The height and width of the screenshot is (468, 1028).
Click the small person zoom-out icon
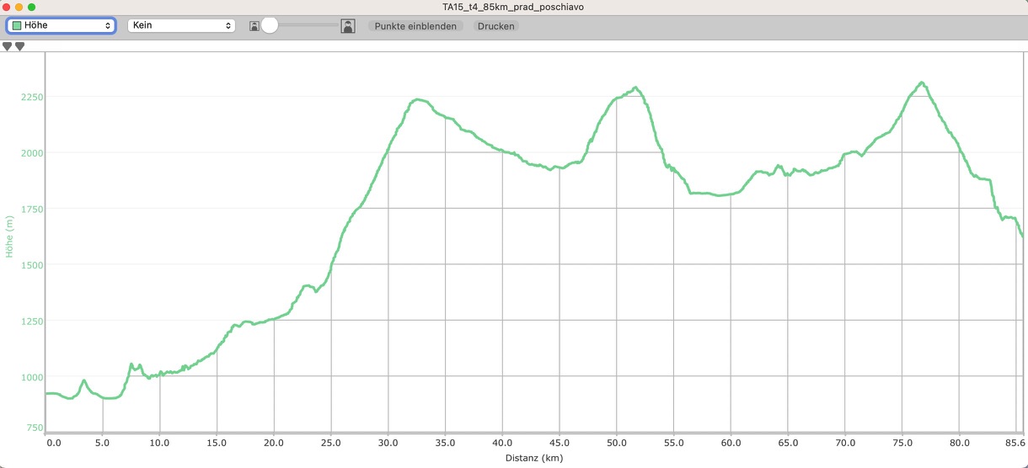click(x=254, y=26)
